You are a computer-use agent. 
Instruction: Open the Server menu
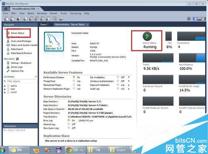pyautogui.click(x=54, y=13)
